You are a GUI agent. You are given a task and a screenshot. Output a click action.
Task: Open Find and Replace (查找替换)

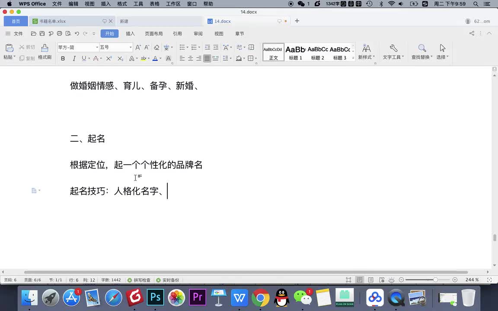pyautogui.click(x=422, y=52)
